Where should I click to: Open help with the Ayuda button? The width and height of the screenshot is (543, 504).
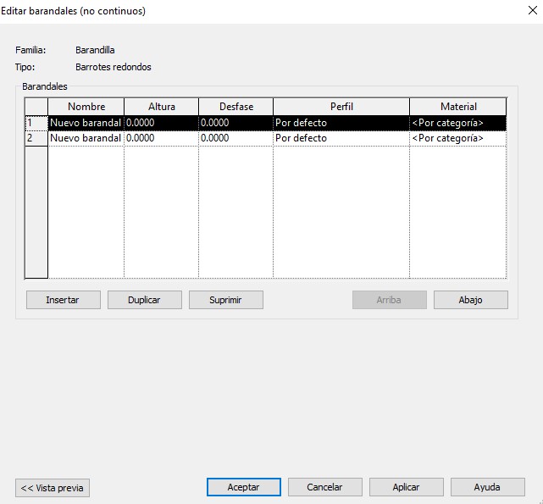(x=487, y=487)
